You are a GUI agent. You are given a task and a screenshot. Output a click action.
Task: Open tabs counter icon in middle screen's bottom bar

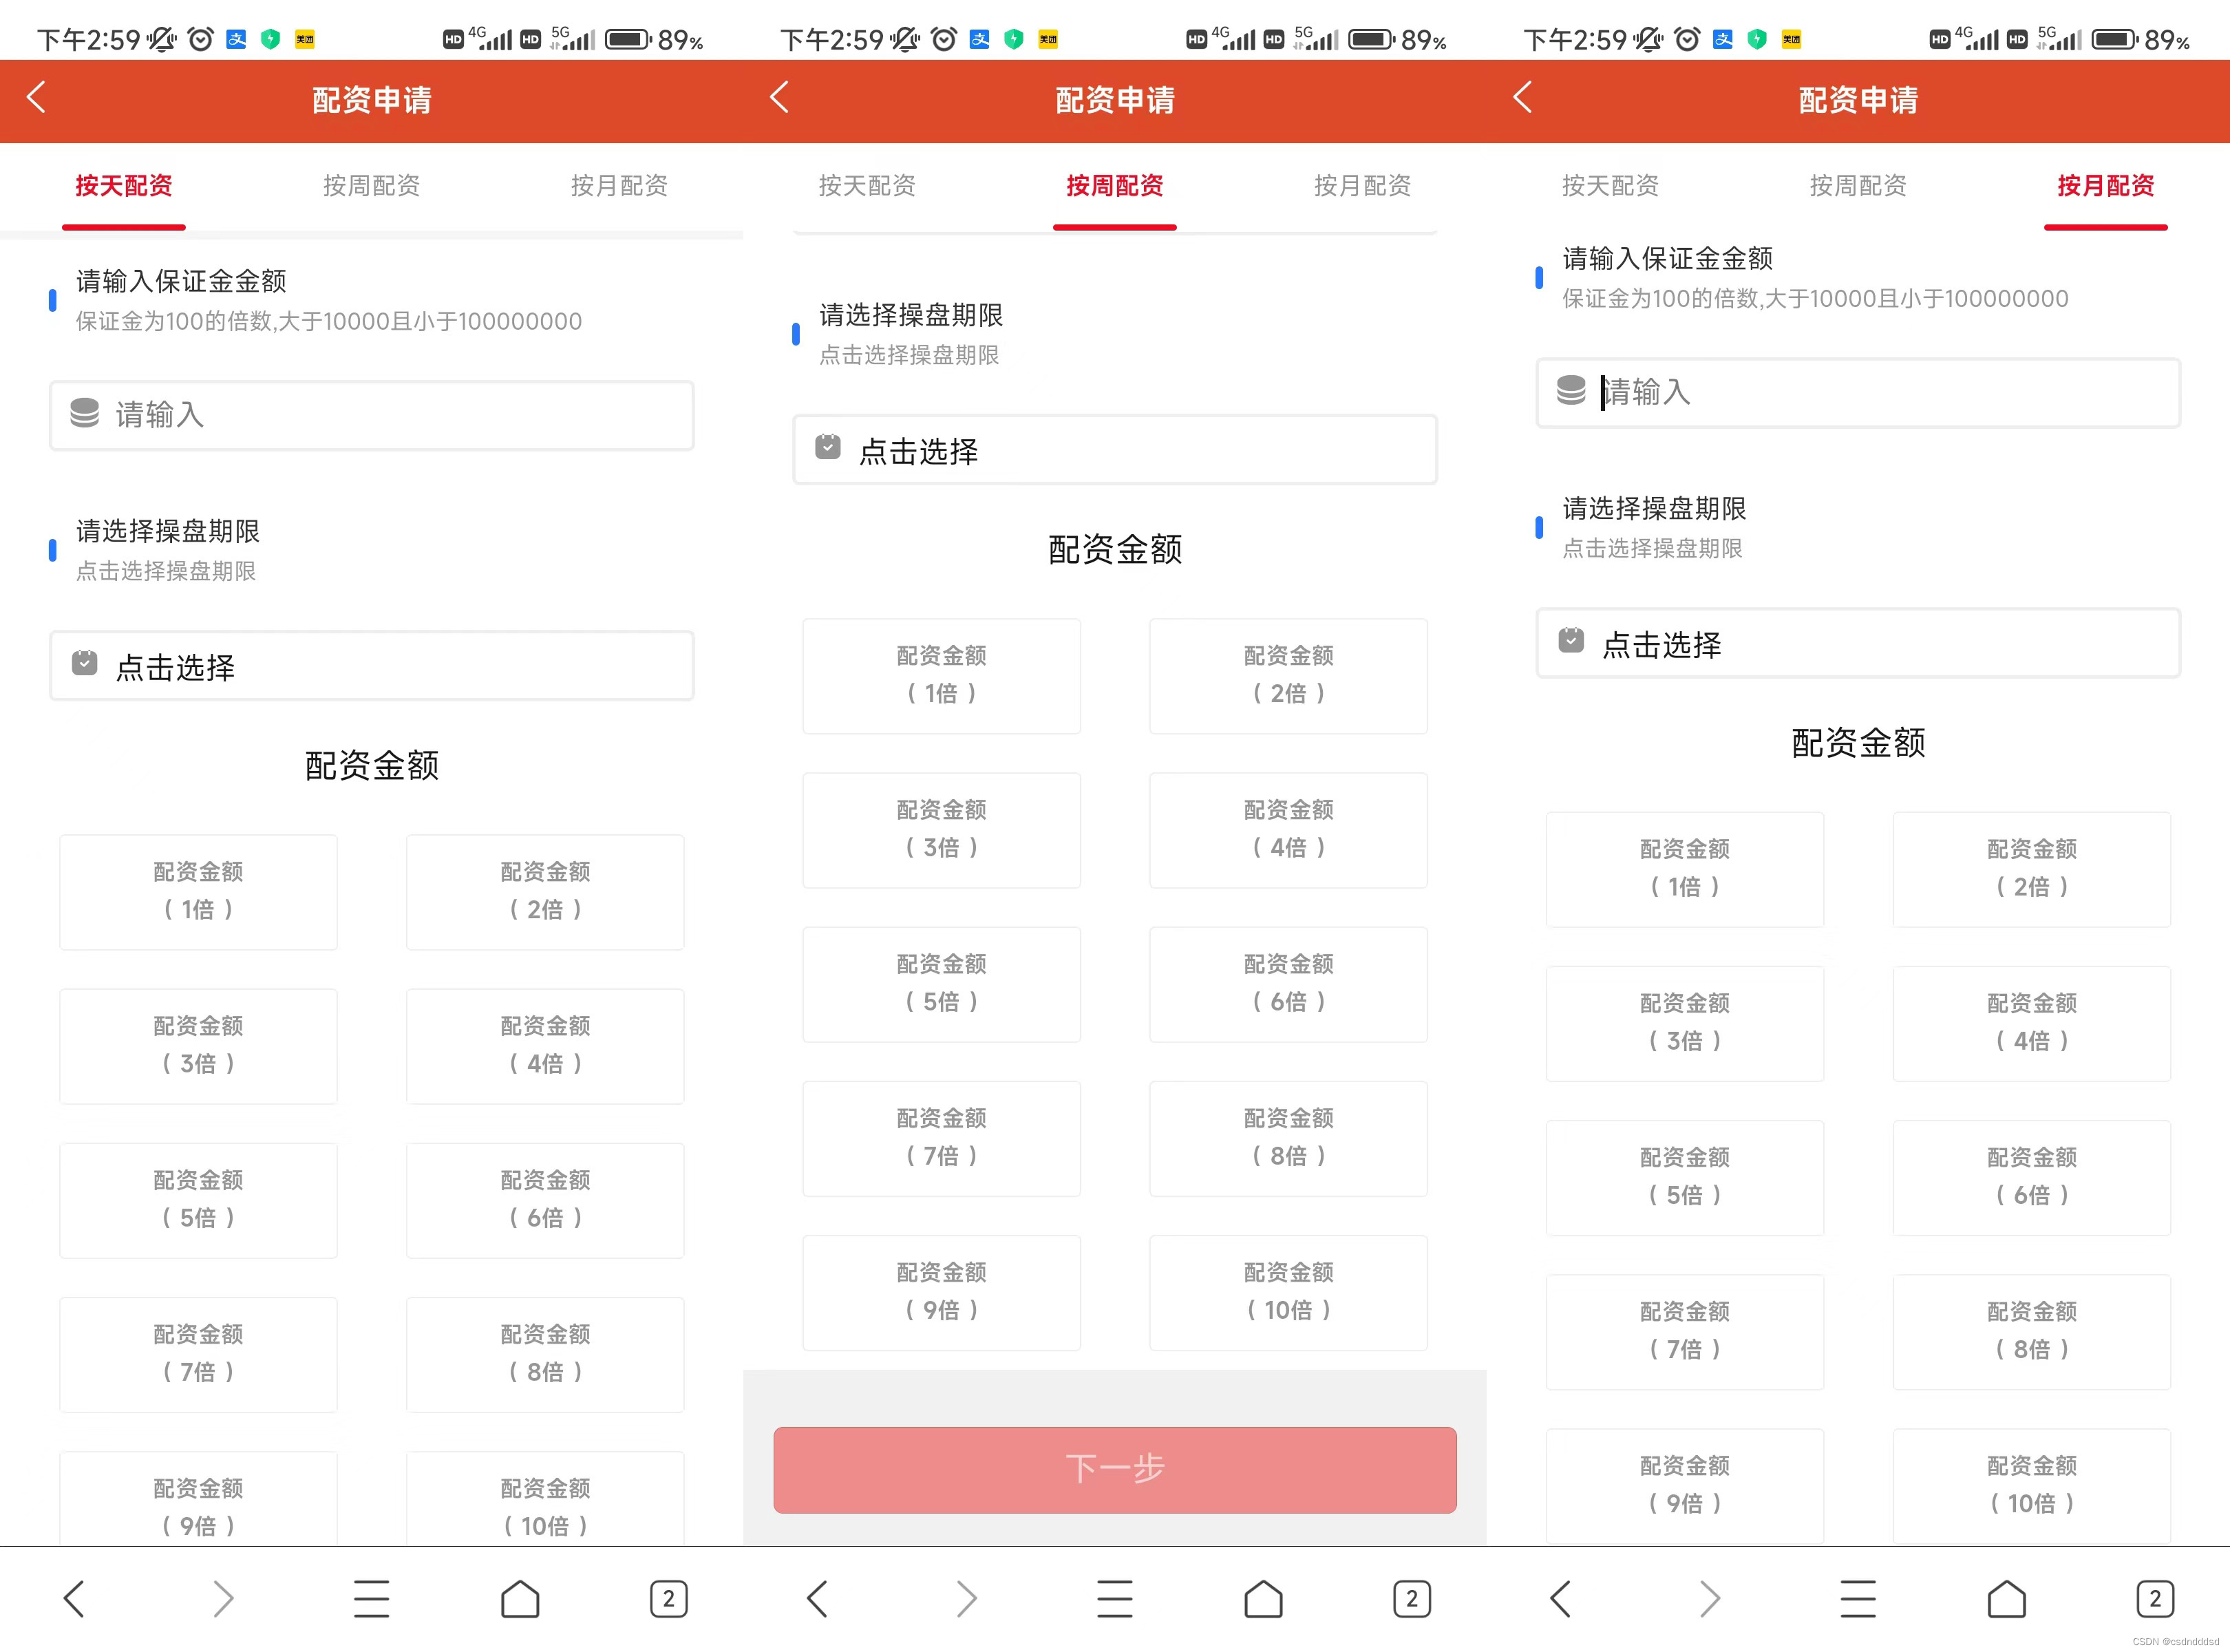click(x=1412, y=1598)
